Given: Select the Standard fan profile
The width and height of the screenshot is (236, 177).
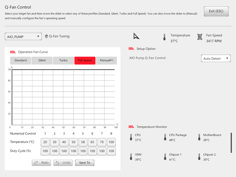Looking at the screenshot, I should [x=20, y=61].
